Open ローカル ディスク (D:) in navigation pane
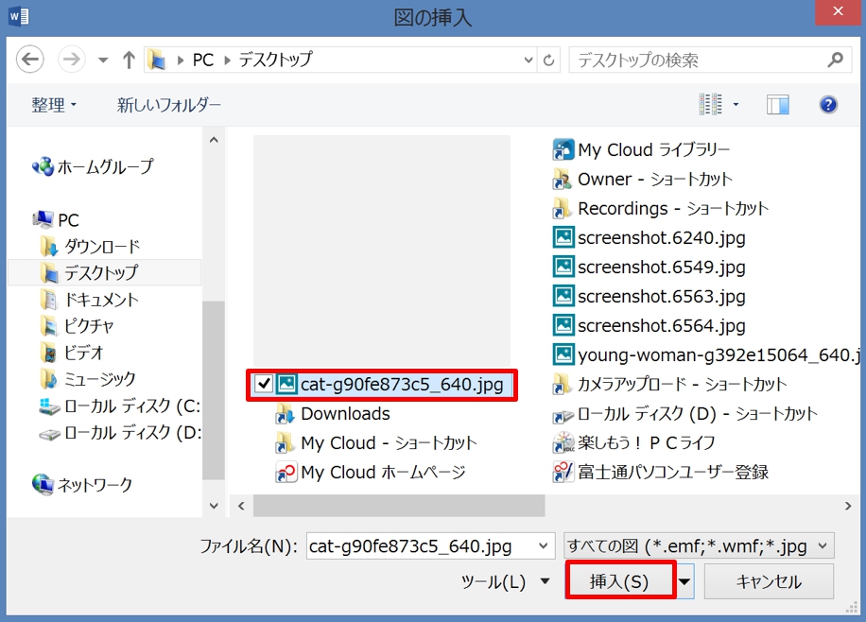 (119, 433)
